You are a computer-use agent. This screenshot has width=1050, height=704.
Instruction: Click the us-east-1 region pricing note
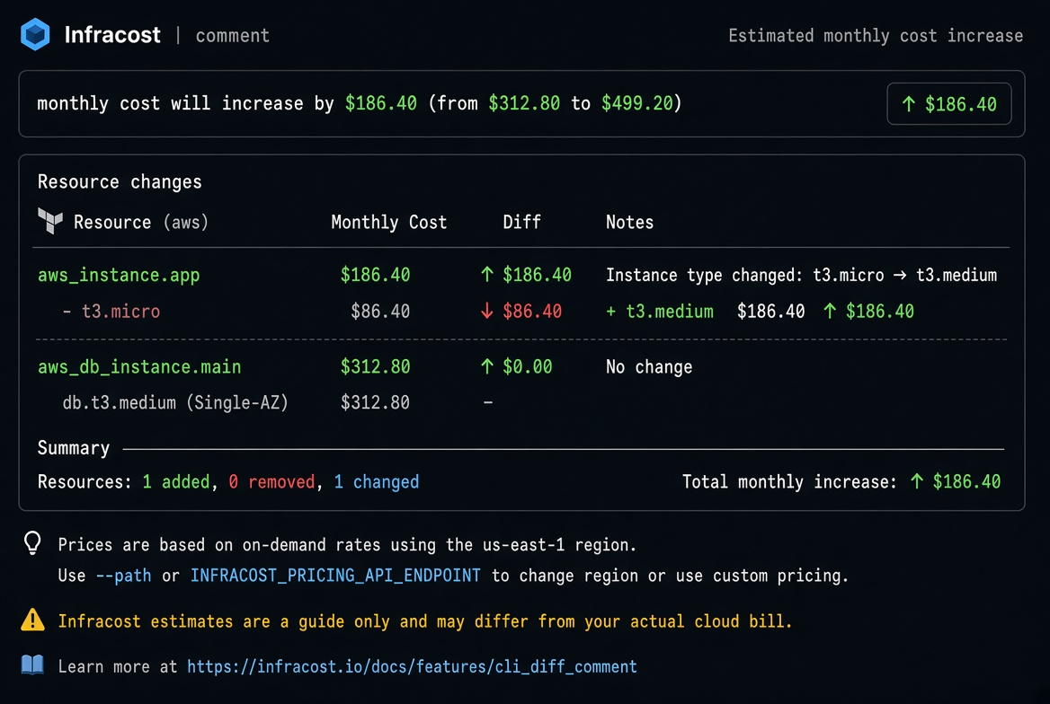[347, 545]
